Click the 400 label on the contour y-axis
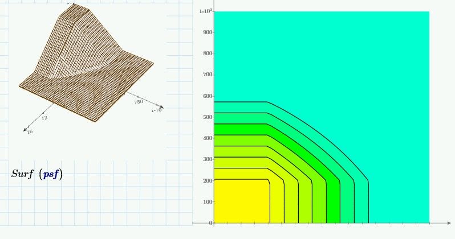Viewport: 455px width, 239px height. (x=208, y=138)
